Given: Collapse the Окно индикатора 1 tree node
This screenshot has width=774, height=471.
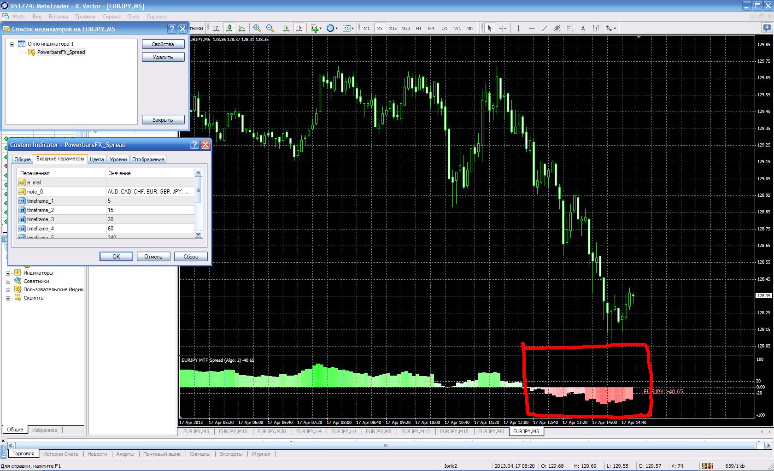Looking at the screenshot, I should 12,44.
